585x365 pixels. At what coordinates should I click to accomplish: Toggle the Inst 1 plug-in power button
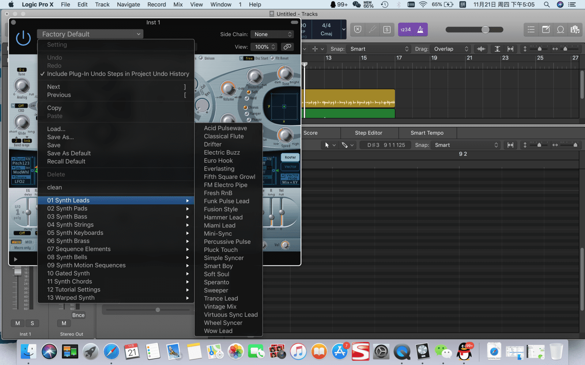(x=23, y=38)
